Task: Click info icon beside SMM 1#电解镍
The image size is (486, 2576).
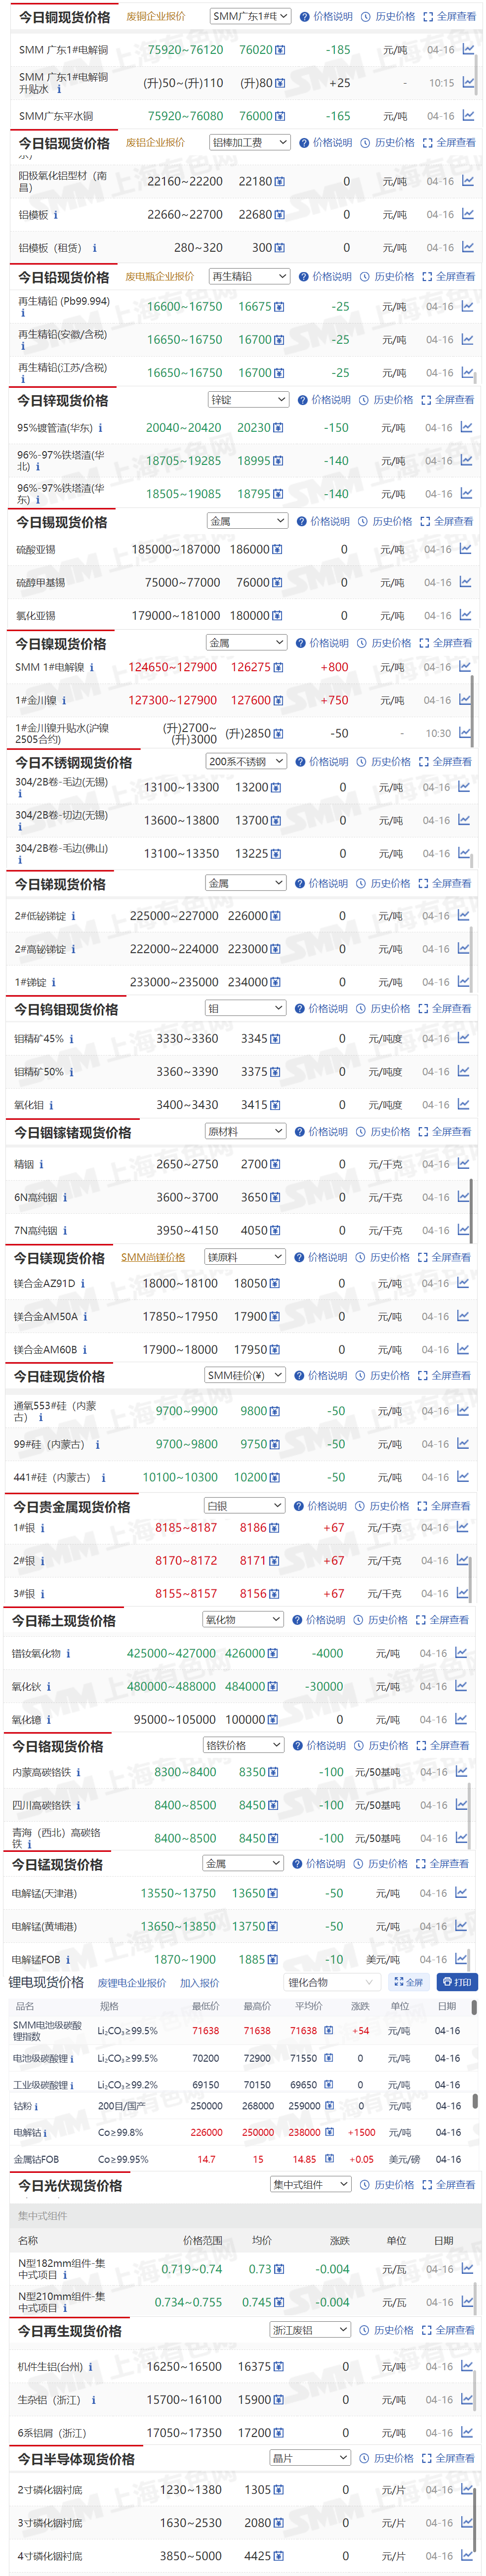Action: point(92,667)
